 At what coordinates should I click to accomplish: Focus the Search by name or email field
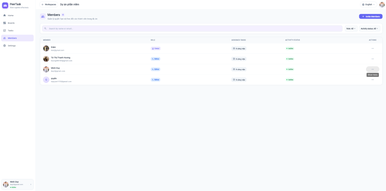point(192,29)
